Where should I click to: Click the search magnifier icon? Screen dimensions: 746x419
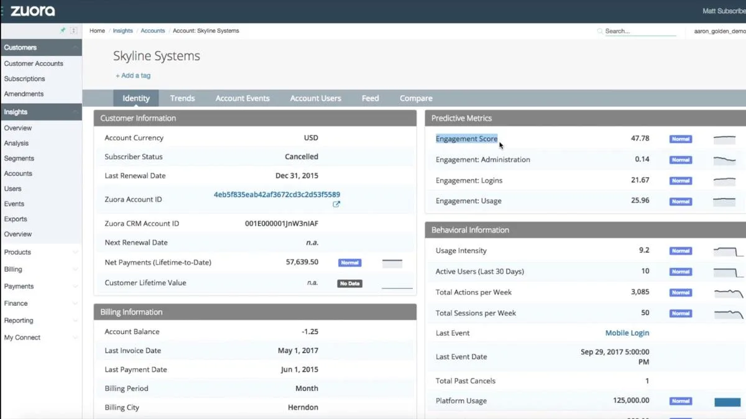click(x=600, y=31)
